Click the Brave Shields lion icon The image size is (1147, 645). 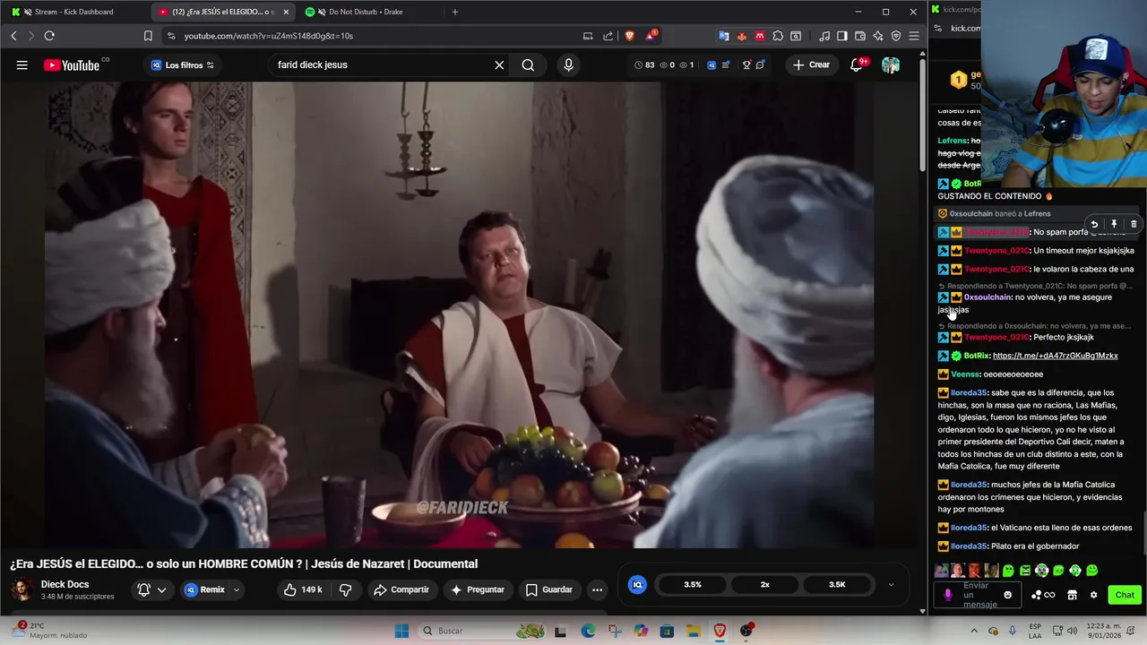pos(629,36)
